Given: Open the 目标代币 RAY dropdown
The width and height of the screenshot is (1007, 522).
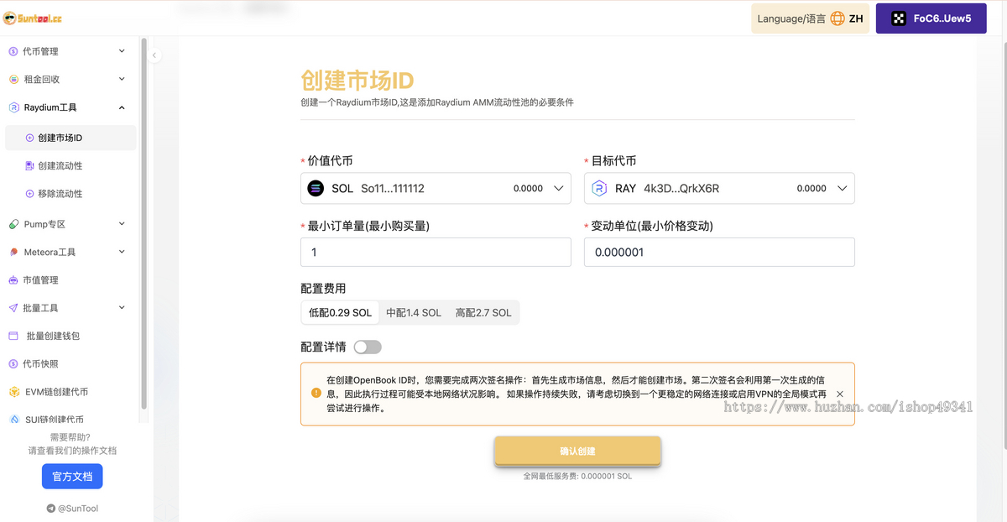Looking at the screenshot, I should (719, 189).
